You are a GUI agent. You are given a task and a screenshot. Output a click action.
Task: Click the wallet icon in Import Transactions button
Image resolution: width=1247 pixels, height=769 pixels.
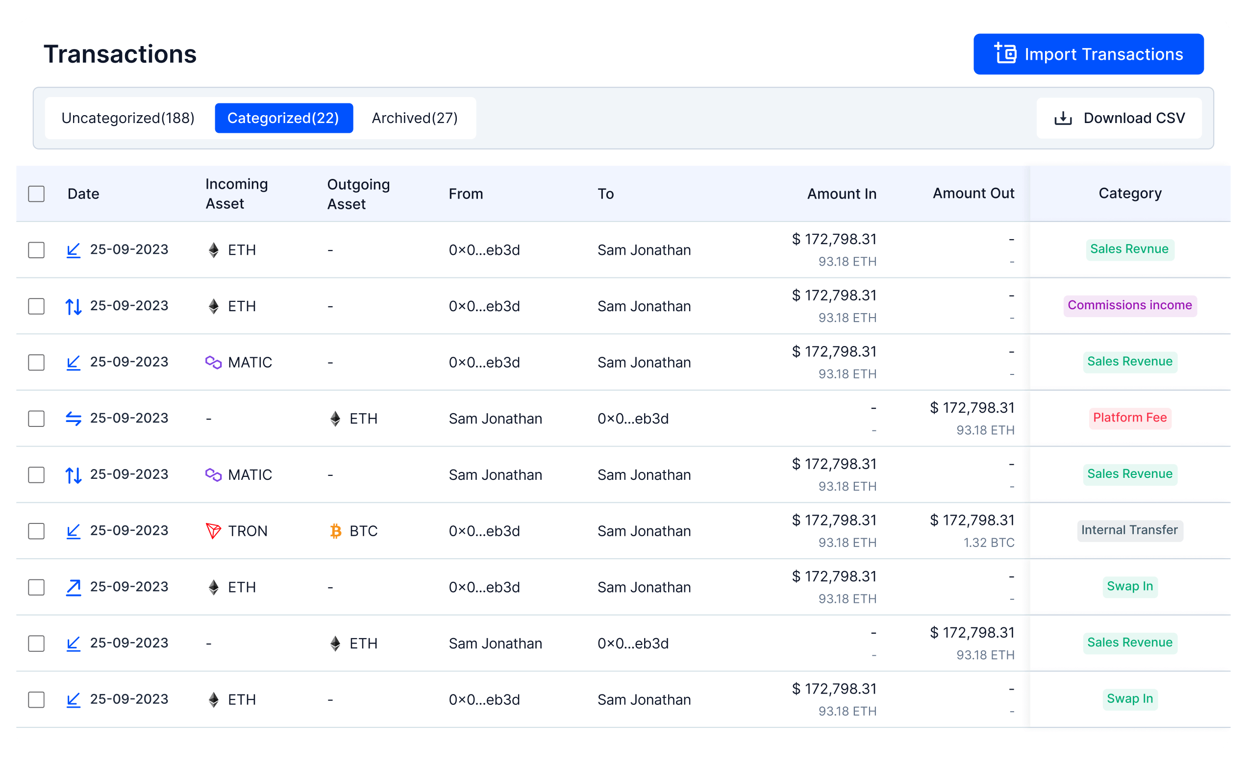[x=1005, y=53]
